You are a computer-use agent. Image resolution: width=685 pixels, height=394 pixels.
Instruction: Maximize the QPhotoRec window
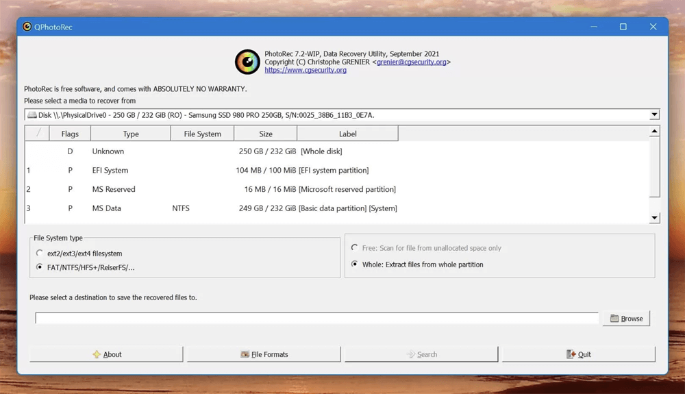[x=623, y=27]
